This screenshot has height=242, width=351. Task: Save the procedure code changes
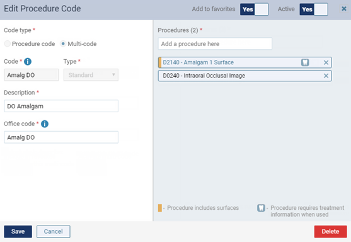click(18, 231)
